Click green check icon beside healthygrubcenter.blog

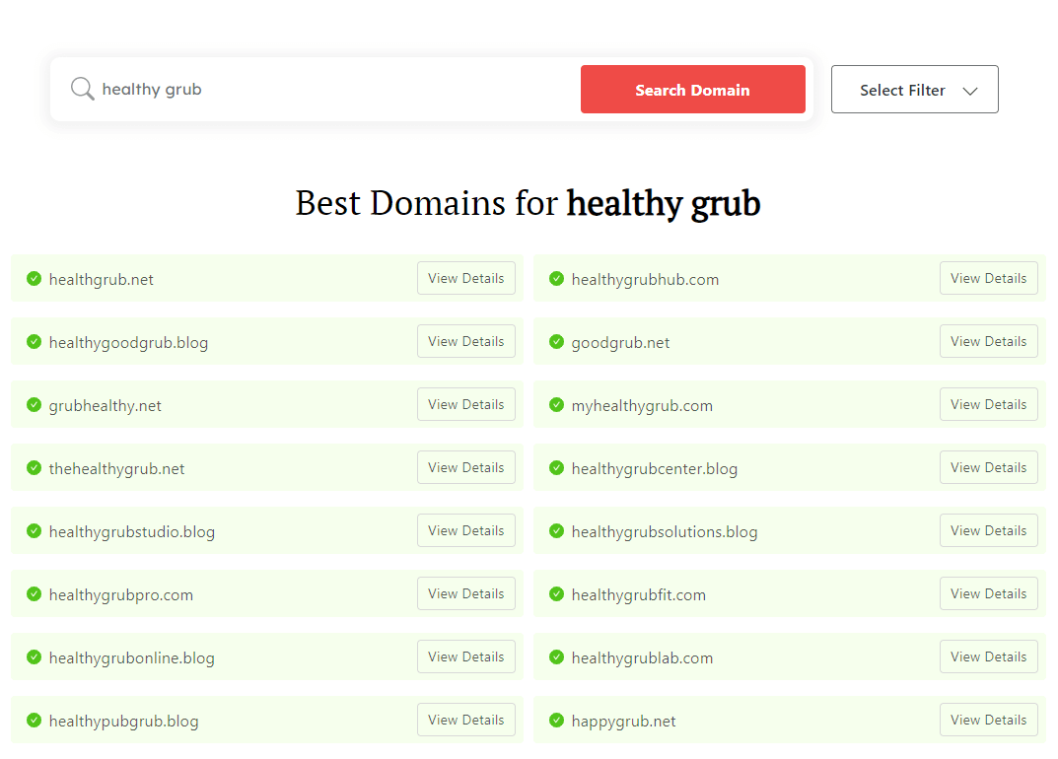pyautogui.click(x=556, y=467)
